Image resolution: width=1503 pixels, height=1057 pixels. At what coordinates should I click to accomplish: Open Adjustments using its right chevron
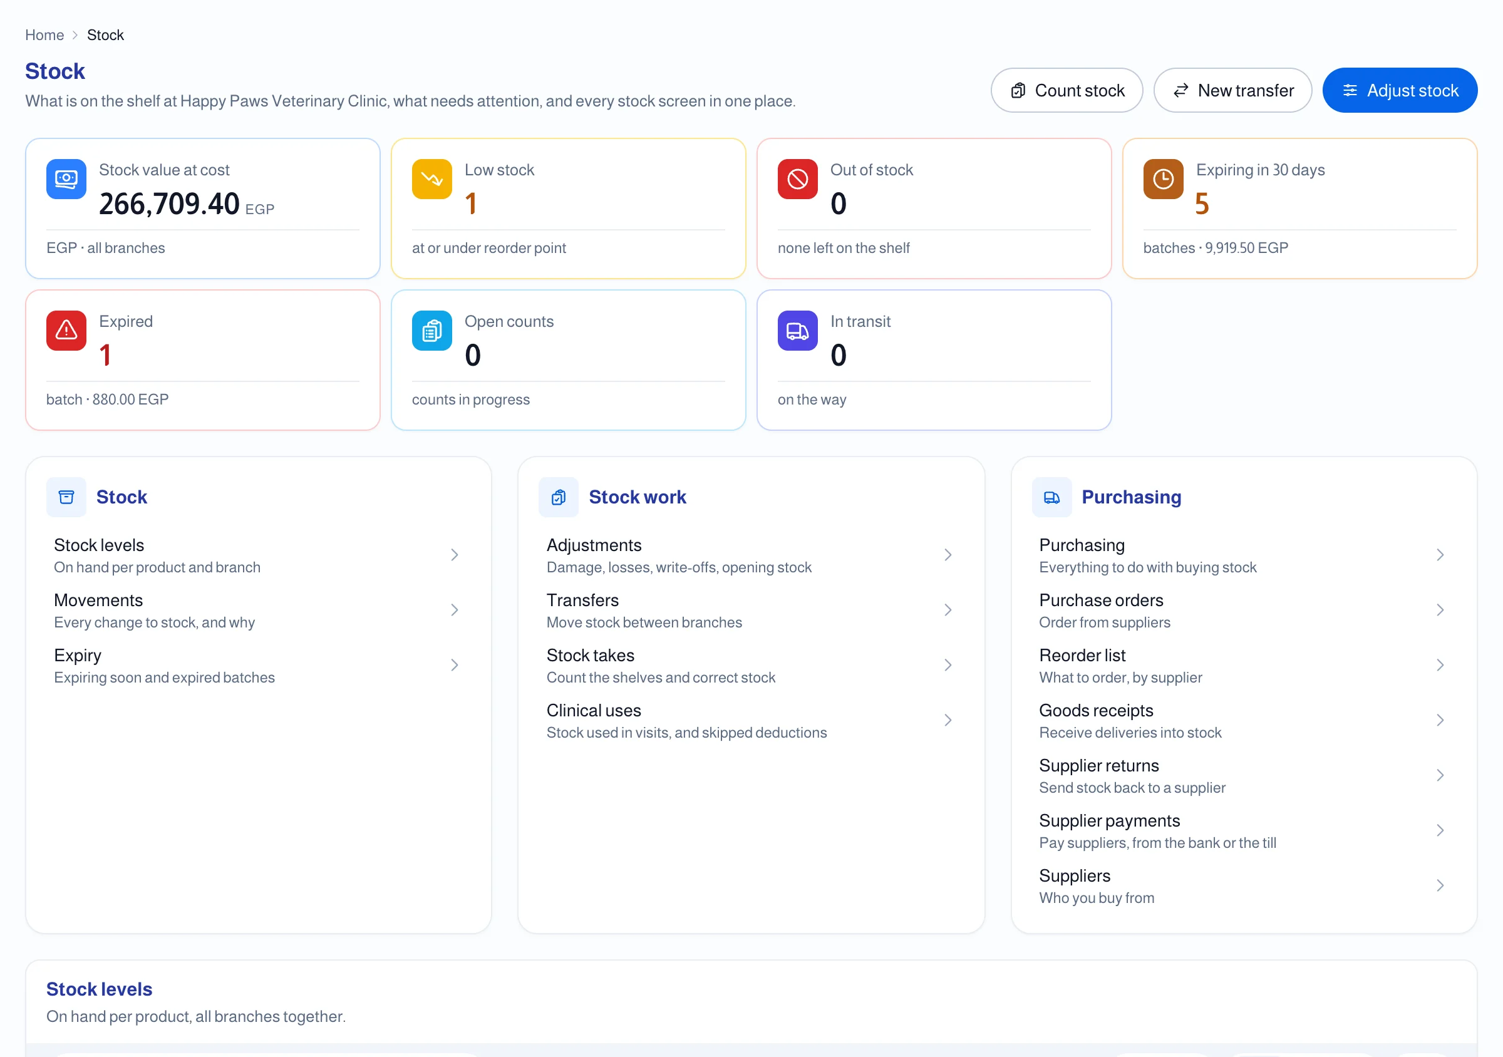[x=948, y=555]
